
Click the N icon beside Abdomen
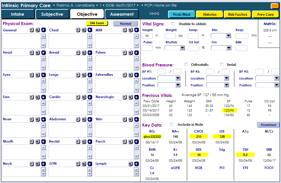pyautogui.click(x=84, y=119)
